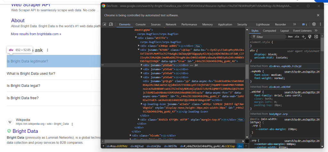Show more DevTools panel tabs chevron
The width and height of the screenshot is (328, 152).
(x=295, y=24)
